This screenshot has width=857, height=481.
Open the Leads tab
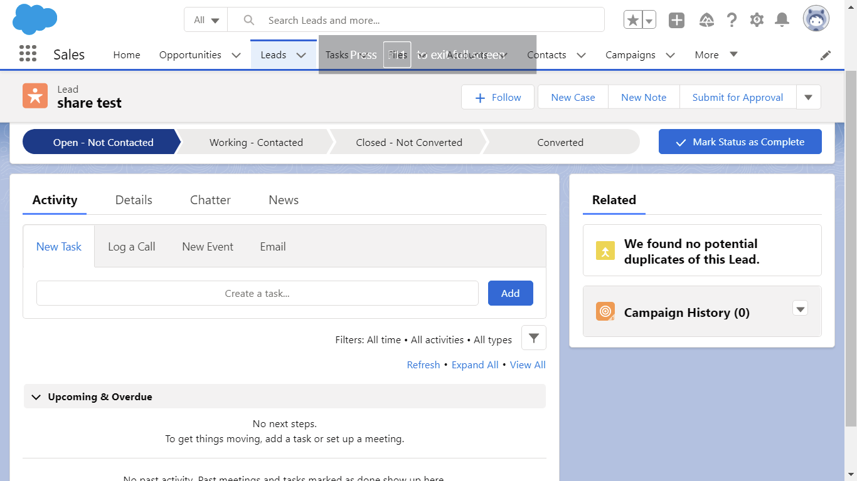point(274,55)
